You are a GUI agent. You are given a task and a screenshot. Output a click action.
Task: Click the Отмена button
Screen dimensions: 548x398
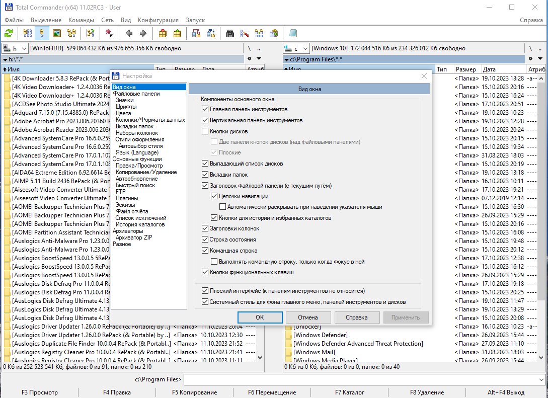(x=308, y=317)
